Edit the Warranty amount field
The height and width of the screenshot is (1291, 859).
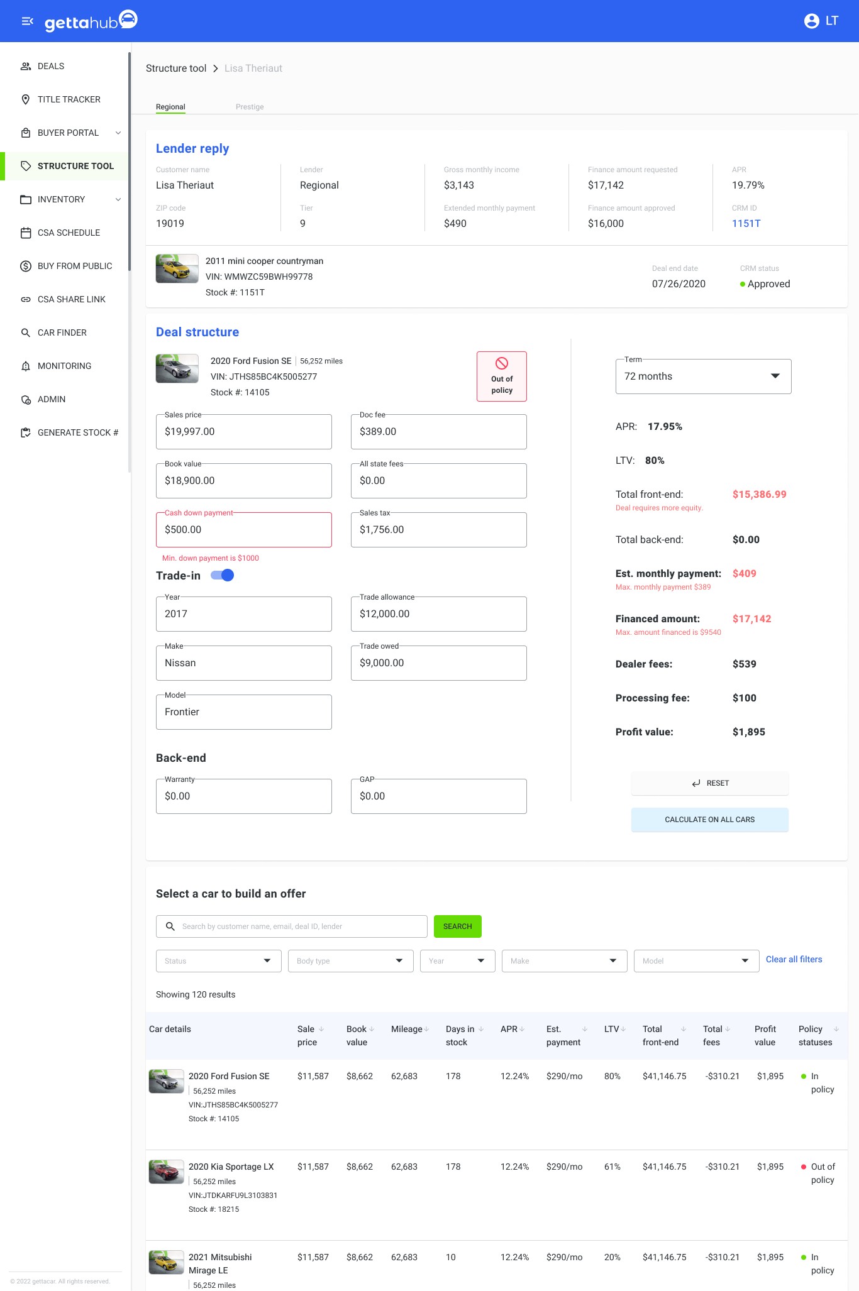[244, 796]
